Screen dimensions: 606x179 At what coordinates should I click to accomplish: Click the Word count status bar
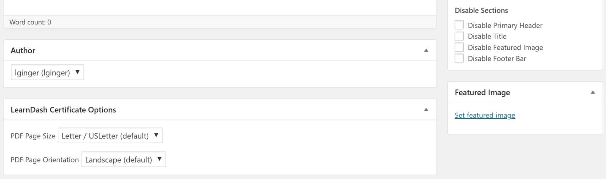click(30, 22)
